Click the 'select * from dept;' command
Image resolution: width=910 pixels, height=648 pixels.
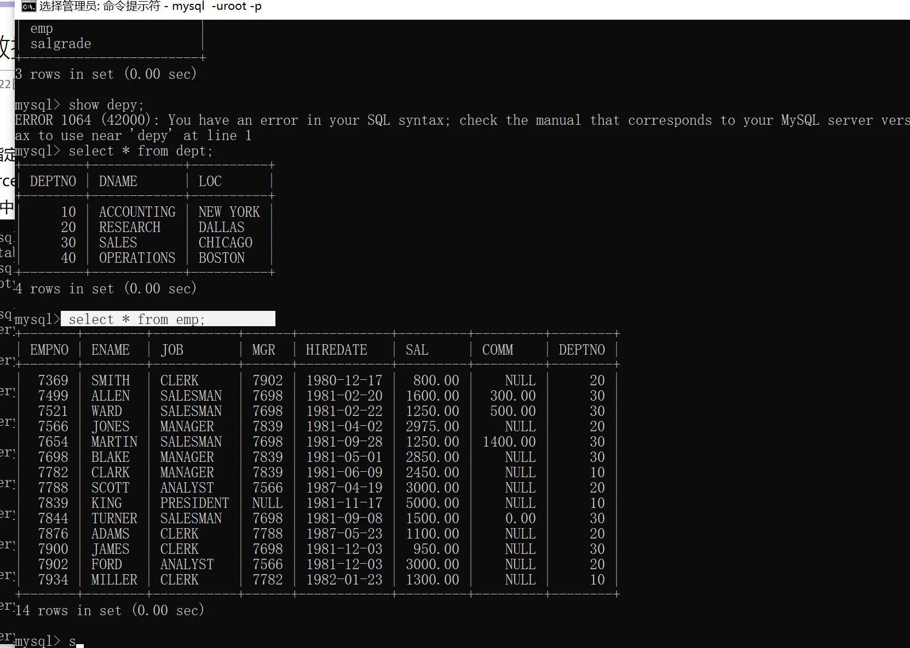(x=141, y=151)
